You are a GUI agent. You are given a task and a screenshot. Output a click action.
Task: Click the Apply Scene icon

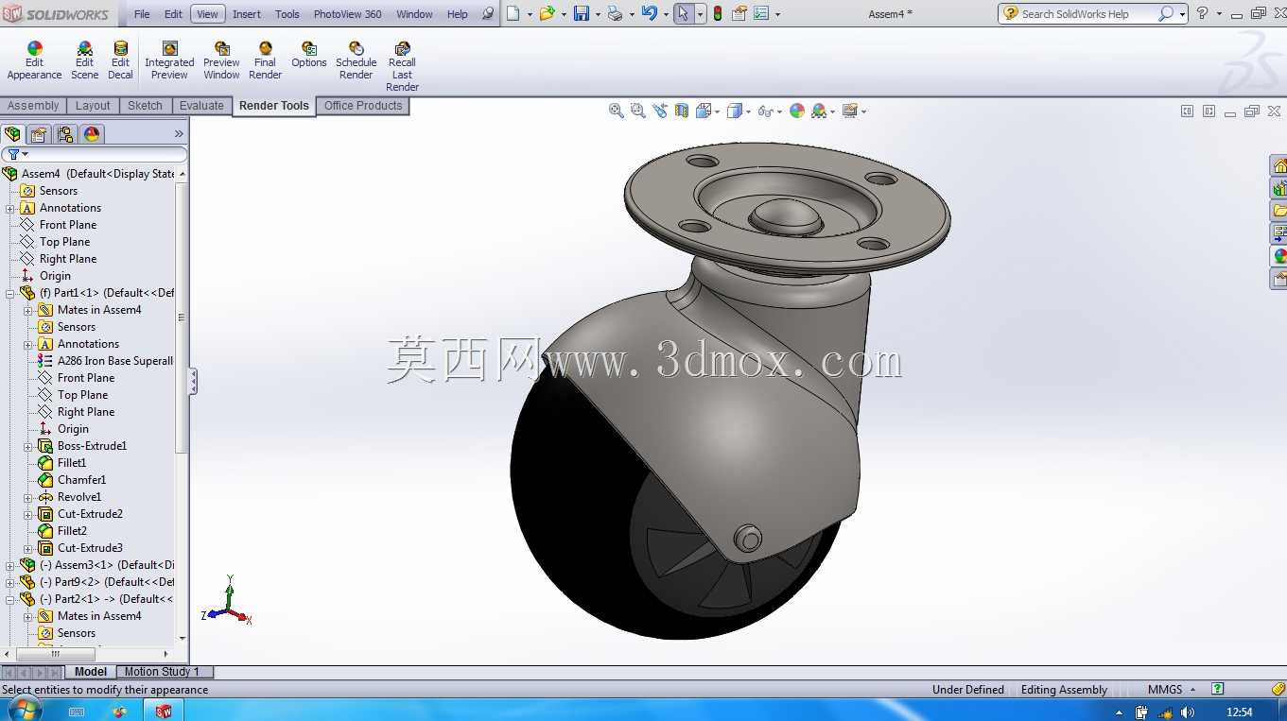(819, 111)
